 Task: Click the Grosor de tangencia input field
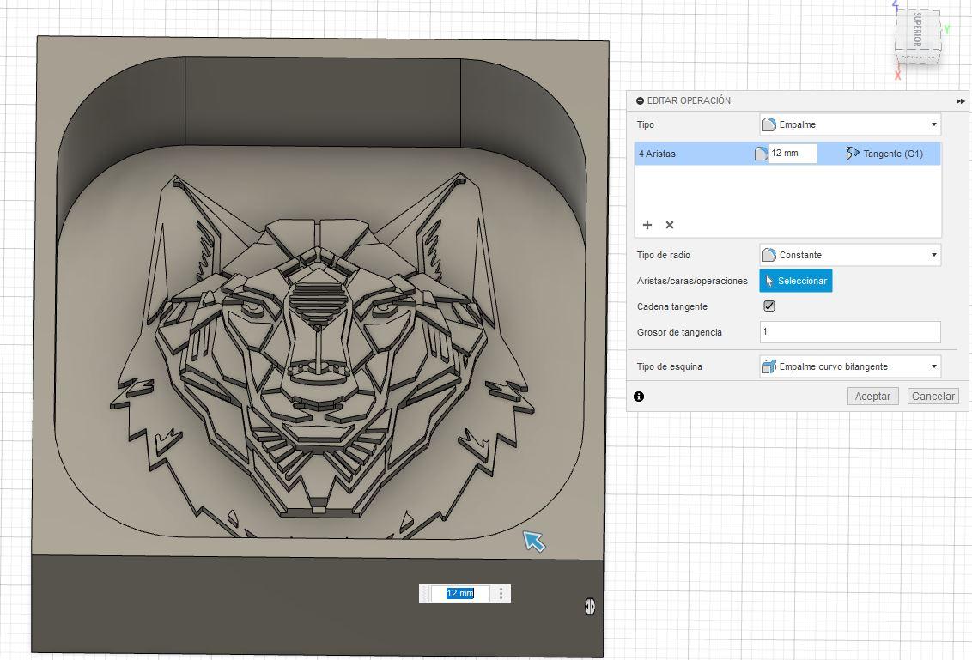pyautogui.click(x=849, y=332)
